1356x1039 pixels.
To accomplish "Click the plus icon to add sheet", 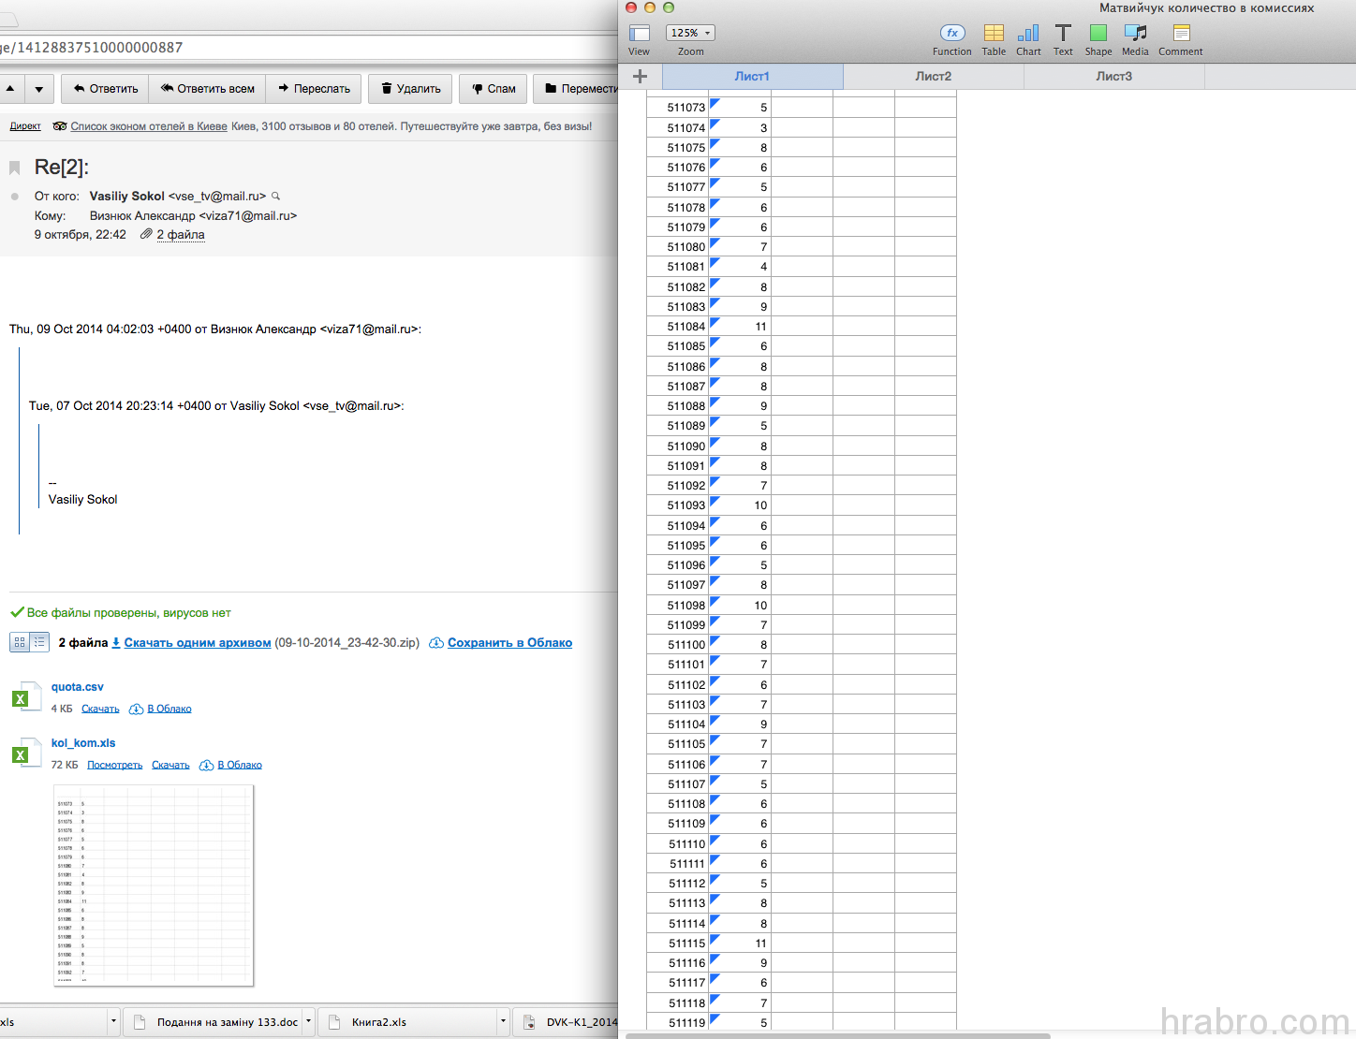I will pos(641,77).
